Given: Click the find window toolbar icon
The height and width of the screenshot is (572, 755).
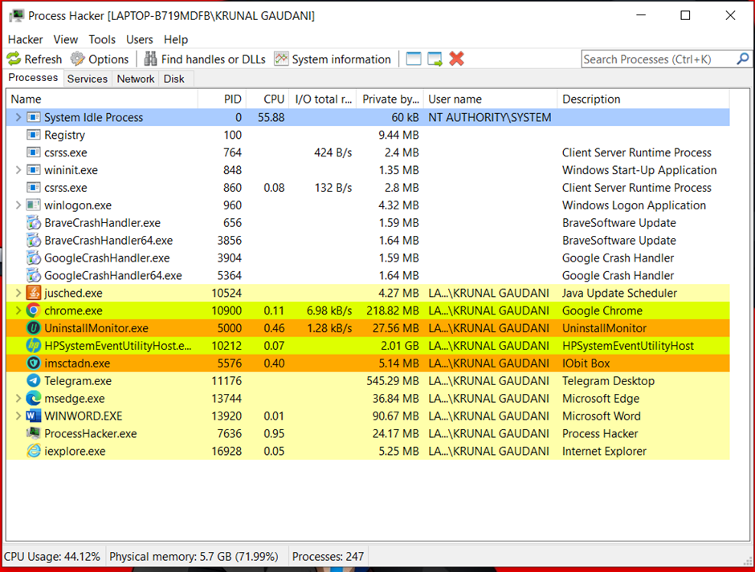Looking at the screenshot, I should tap(414, 59).
